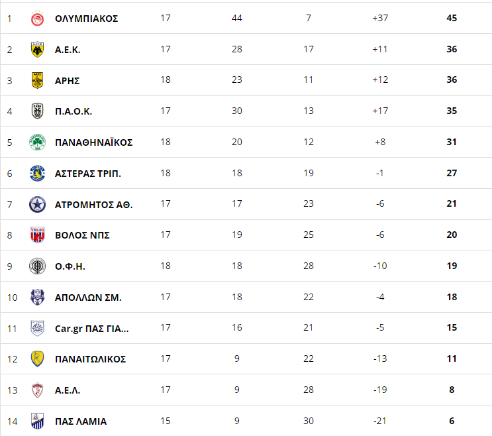Click the Olympiacos club crest icon
The width and height of the screenshot is (492, 436).
(x=37, y=19)
